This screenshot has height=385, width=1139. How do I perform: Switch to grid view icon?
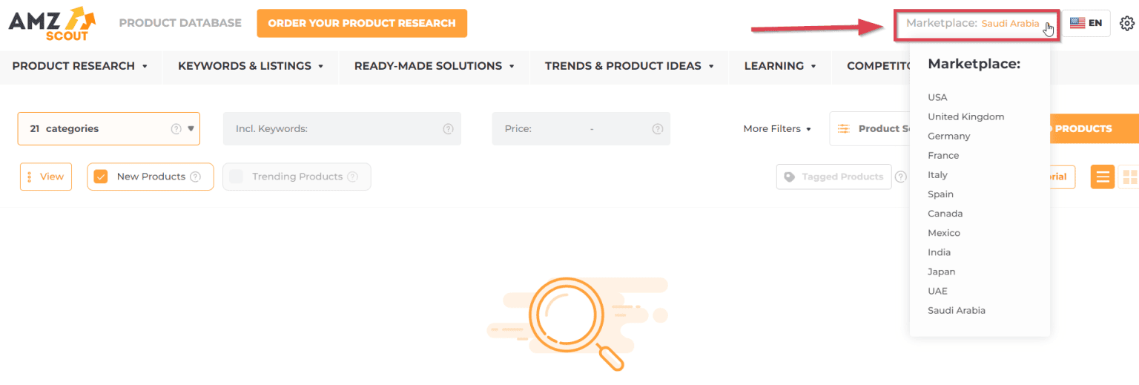1129,177
